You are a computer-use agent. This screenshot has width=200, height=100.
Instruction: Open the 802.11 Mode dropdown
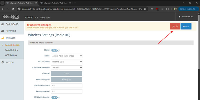66,62
